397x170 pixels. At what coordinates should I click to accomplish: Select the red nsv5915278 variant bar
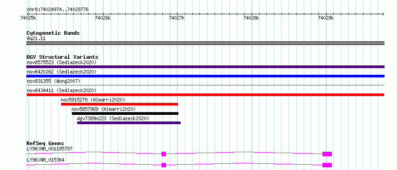point(120,104)
